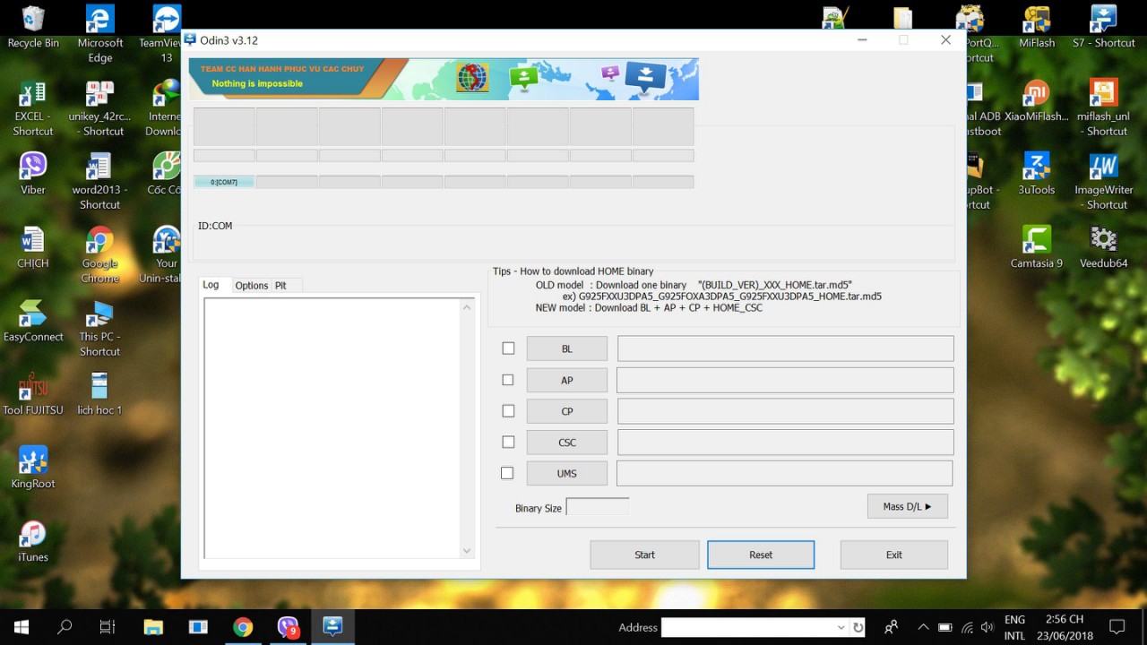Launch Camtasia 9 from the desktop
The width and height of the screenshot is (1147, 645).
tap(1037, 248)
